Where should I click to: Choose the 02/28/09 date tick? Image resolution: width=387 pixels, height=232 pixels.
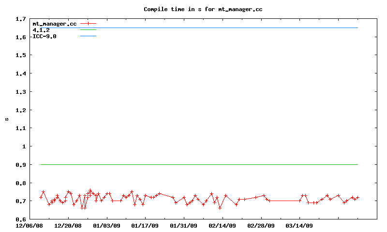coord(261,225)
